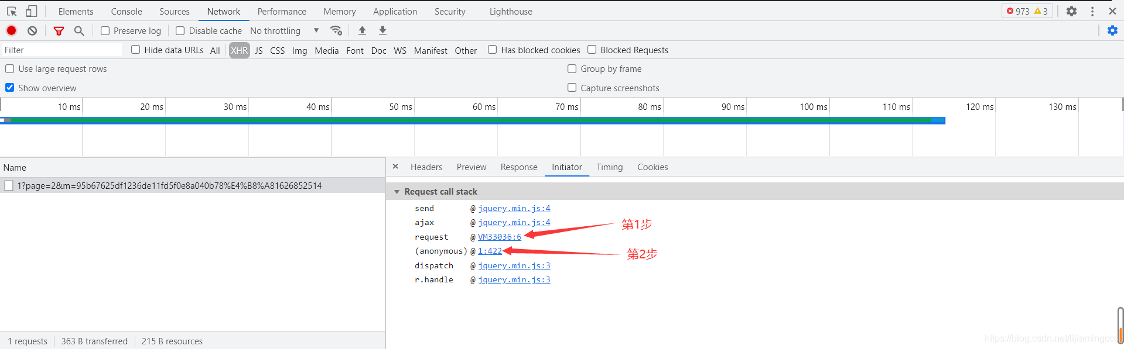Open the Performance panel
This screenshot has height=349, width=1124.
click(x=282, y=11)
